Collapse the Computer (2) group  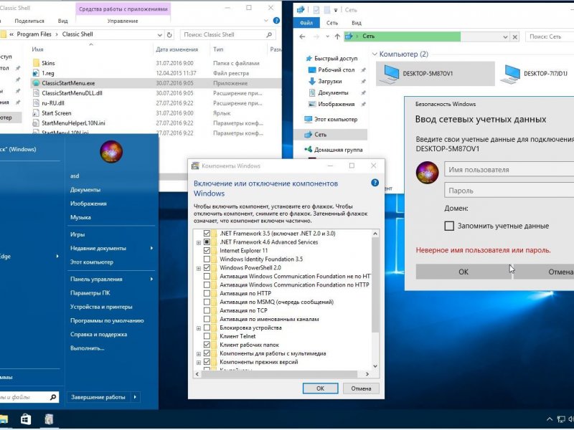[x=375, y=54]
